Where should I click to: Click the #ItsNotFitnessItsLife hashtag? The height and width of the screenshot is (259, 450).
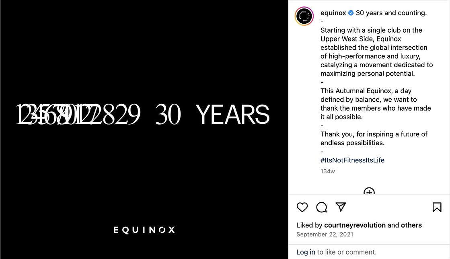tap(352, 160)
